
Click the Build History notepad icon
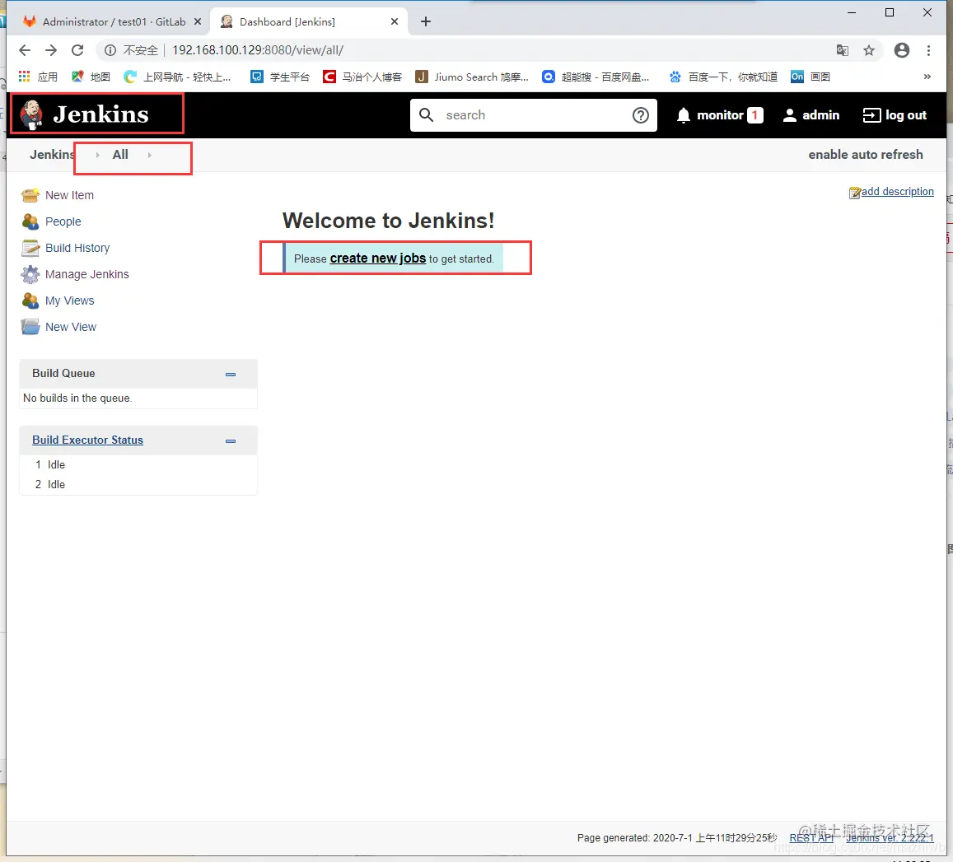[30, 248]
